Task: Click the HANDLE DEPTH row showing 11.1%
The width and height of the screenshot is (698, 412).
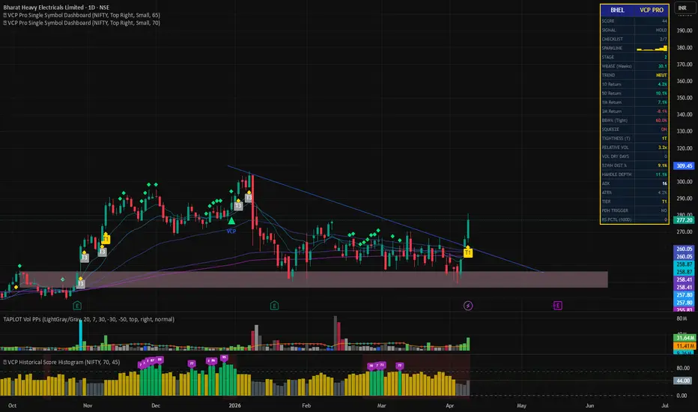Action: (x=634, y=175)
